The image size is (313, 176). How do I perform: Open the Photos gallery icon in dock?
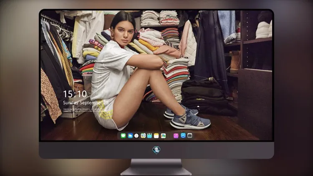(163, 136)
